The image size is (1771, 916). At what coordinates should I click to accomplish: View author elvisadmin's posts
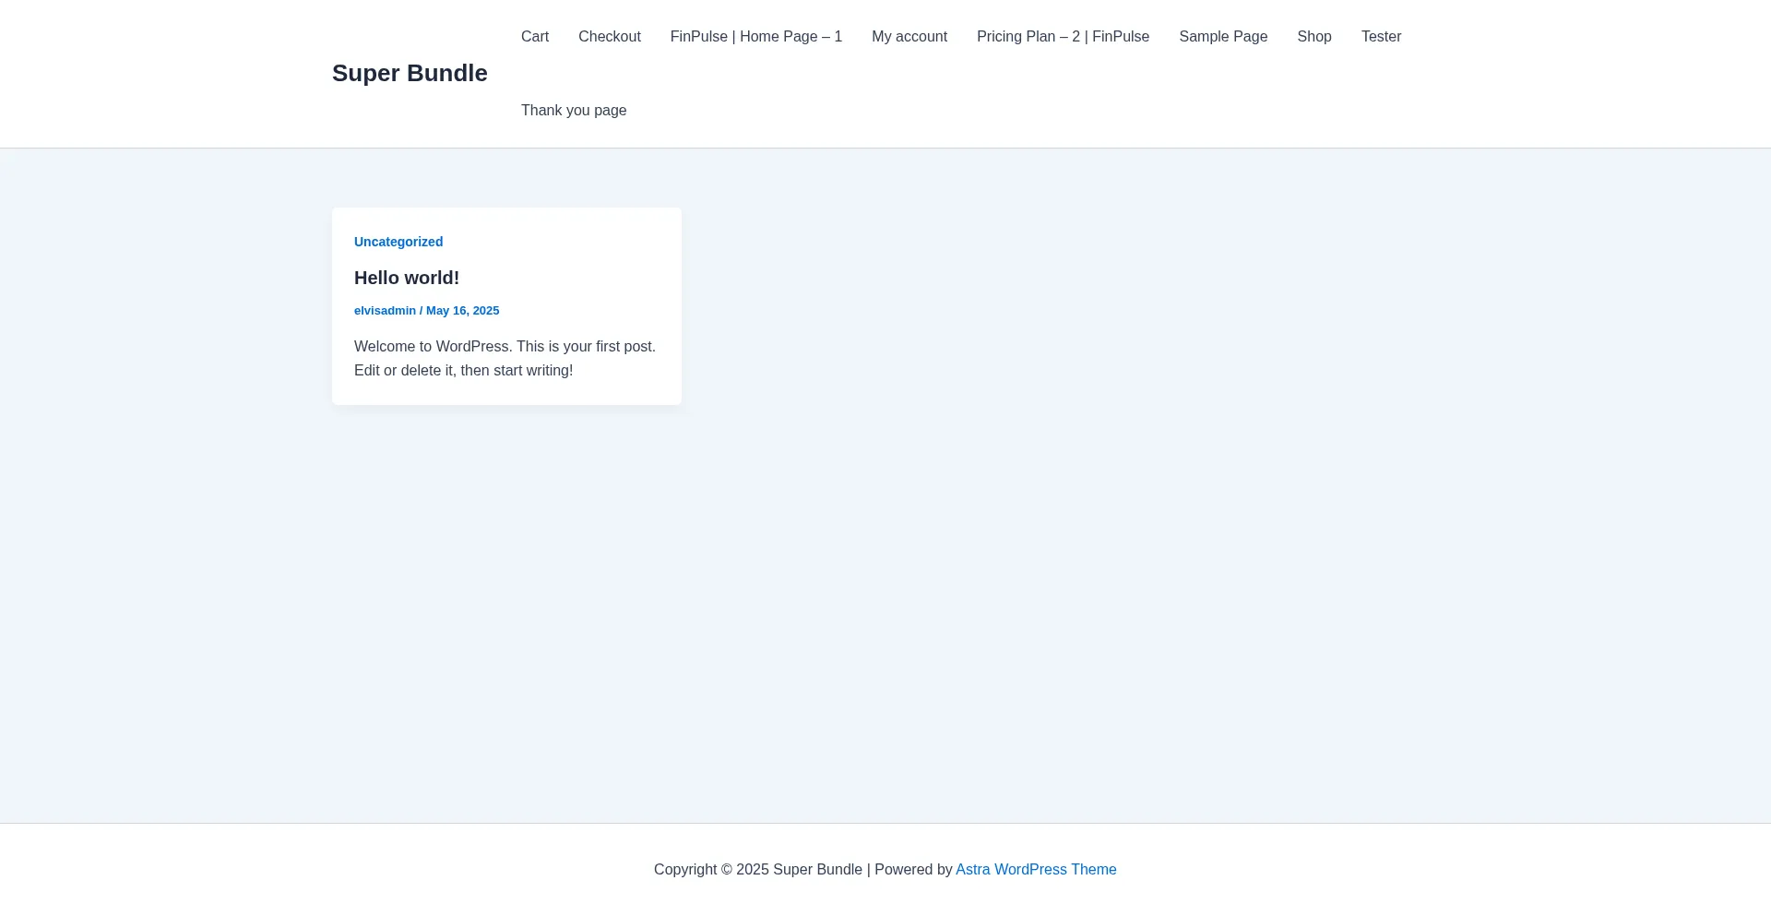coord(385,311)
